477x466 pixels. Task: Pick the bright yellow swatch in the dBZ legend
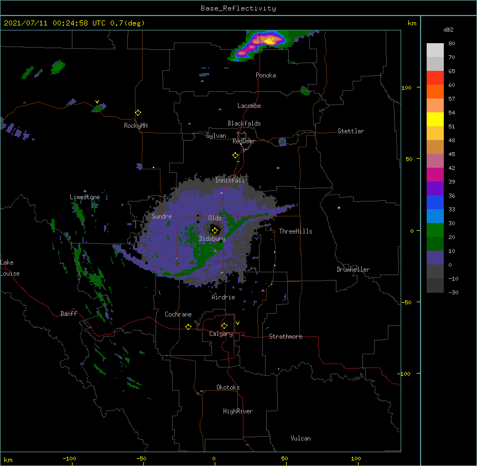435,119
